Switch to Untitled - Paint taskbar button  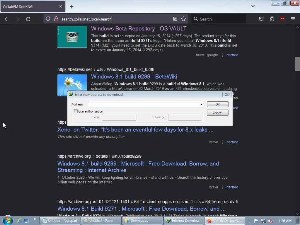[x=101, y=221]
